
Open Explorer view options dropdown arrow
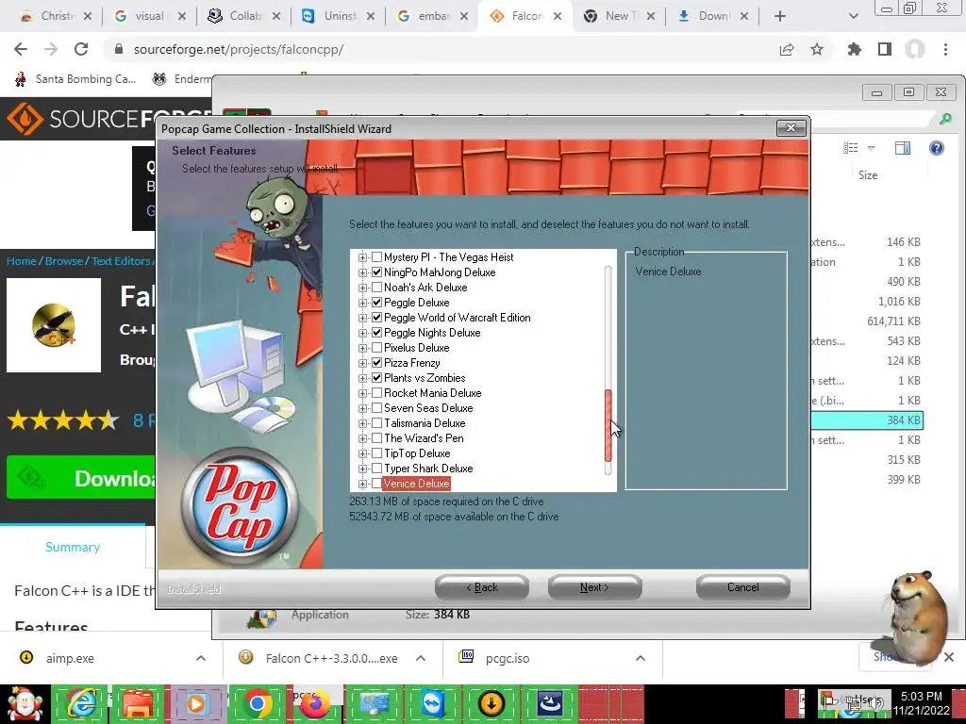tap(871, 148)
